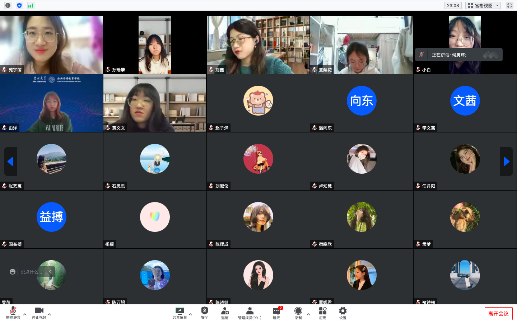Open the 应用 apps menu
This screenshot has width=517, height=323.
click(x=323, y=313)
